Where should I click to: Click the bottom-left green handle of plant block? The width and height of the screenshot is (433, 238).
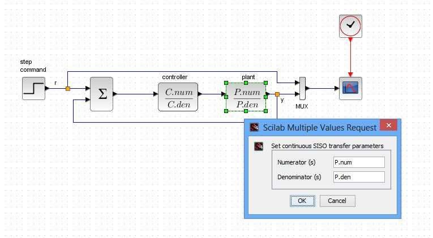pos(226,111)
